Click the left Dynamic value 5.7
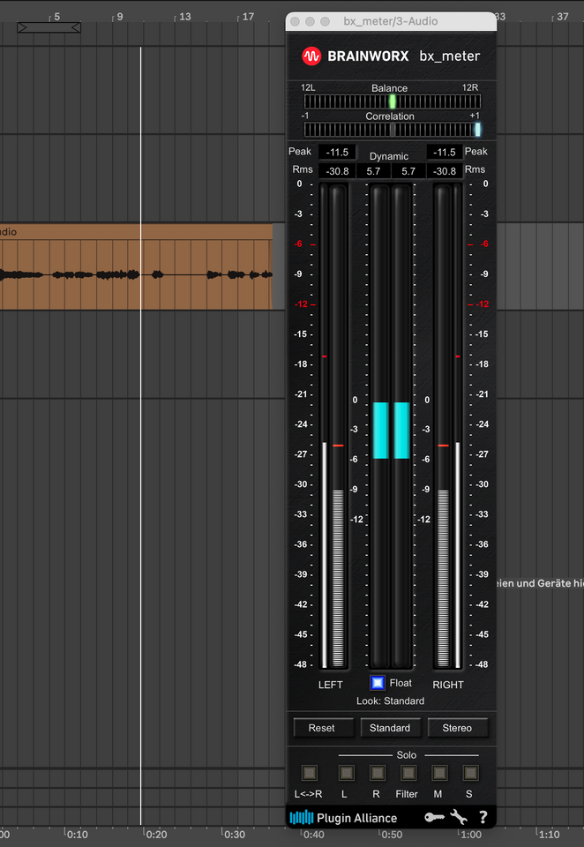The width and height of the screenshot is (584, 847). [x=373, y=171]
